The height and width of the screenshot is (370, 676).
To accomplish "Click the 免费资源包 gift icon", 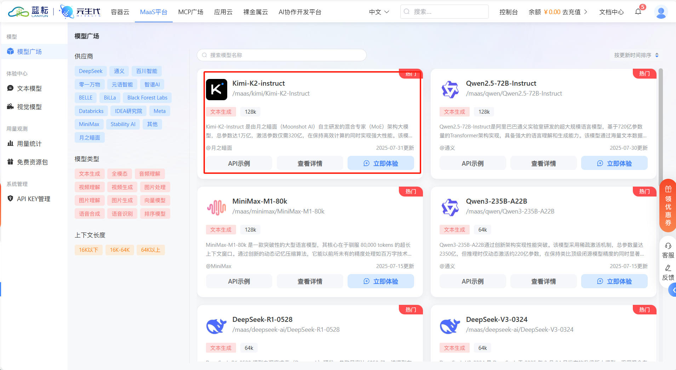I will tap(10, 162).
